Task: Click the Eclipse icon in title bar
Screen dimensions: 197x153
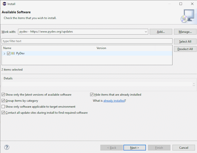Action: [x=5, y=4]
